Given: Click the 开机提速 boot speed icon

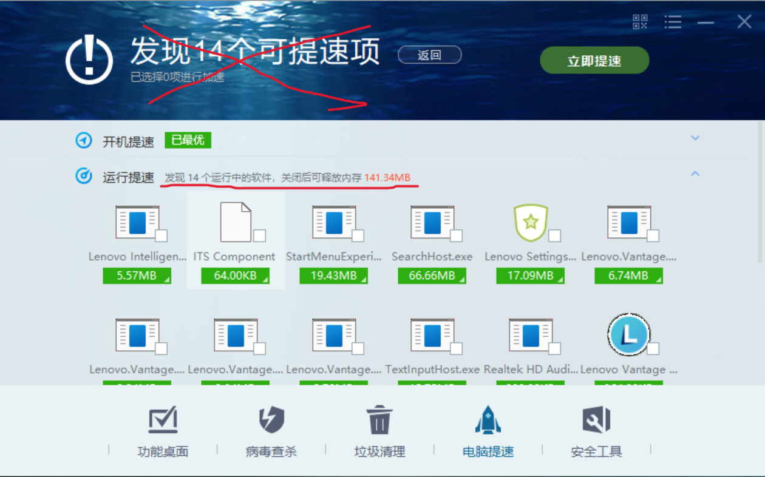Looking at the screenshot, I should pos(83,141).
